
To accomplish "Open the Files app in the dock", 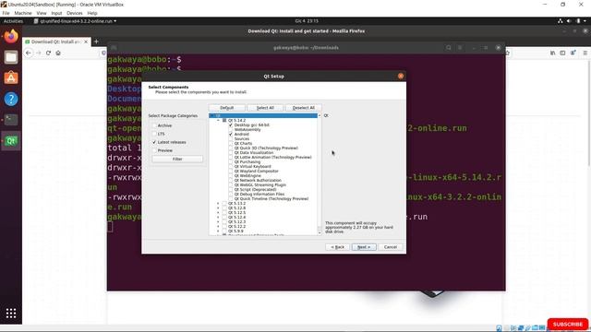I will click(11, 57).
